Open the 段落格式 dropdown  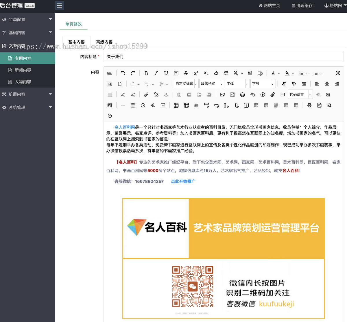pyautogui.click(x=211, y=84)
